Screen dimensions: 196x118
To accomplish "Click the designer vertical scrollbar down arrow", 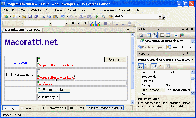I will click(x=133, y=102).
